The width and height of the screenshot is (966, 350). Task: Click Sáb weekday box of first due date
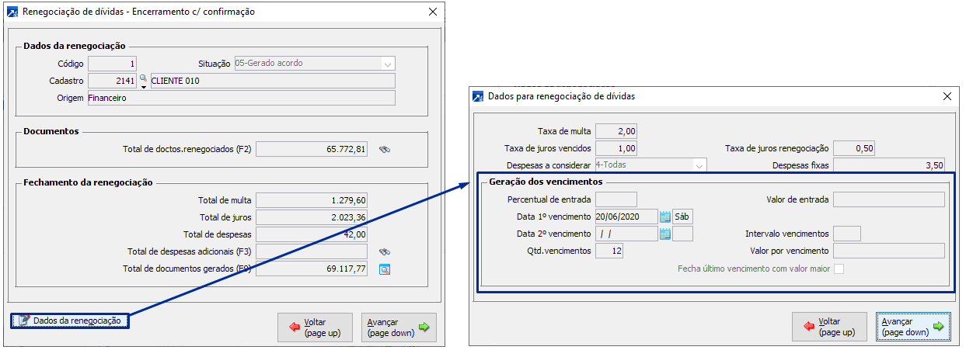(x=683, y=217)
